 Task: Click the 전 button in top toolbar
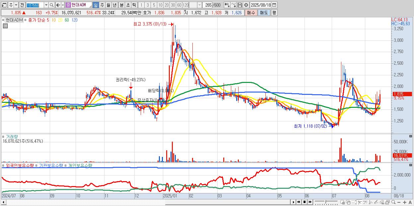22,5
